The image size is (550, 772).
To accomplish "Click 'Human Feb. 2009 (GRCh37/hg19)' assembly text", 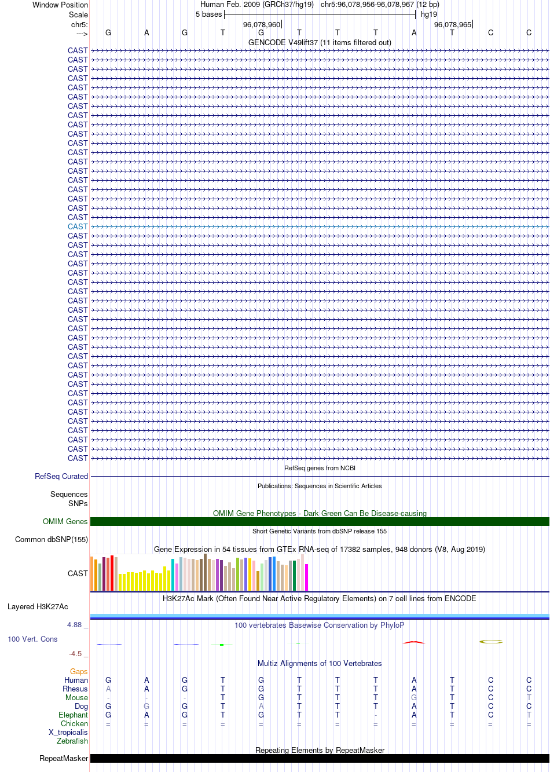I will (257, 5).
